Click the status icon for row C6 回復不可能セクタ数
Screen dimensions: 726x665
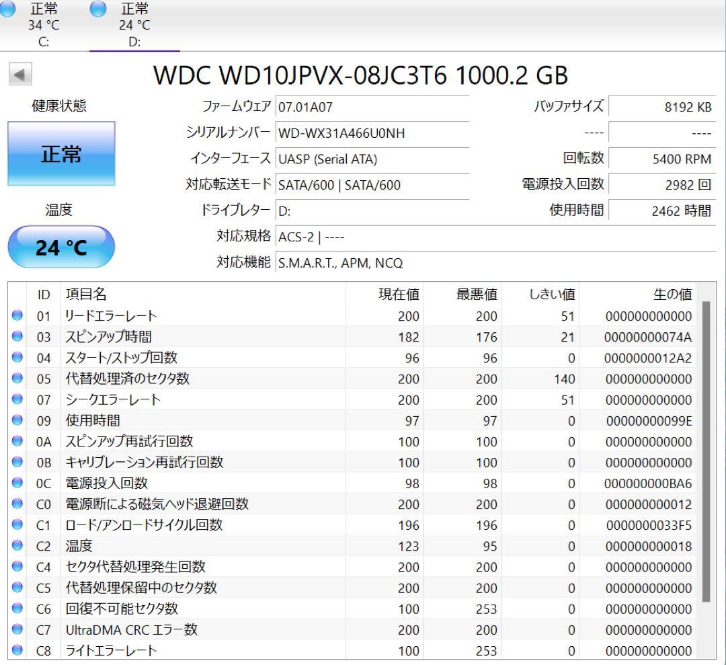point(17,608)
